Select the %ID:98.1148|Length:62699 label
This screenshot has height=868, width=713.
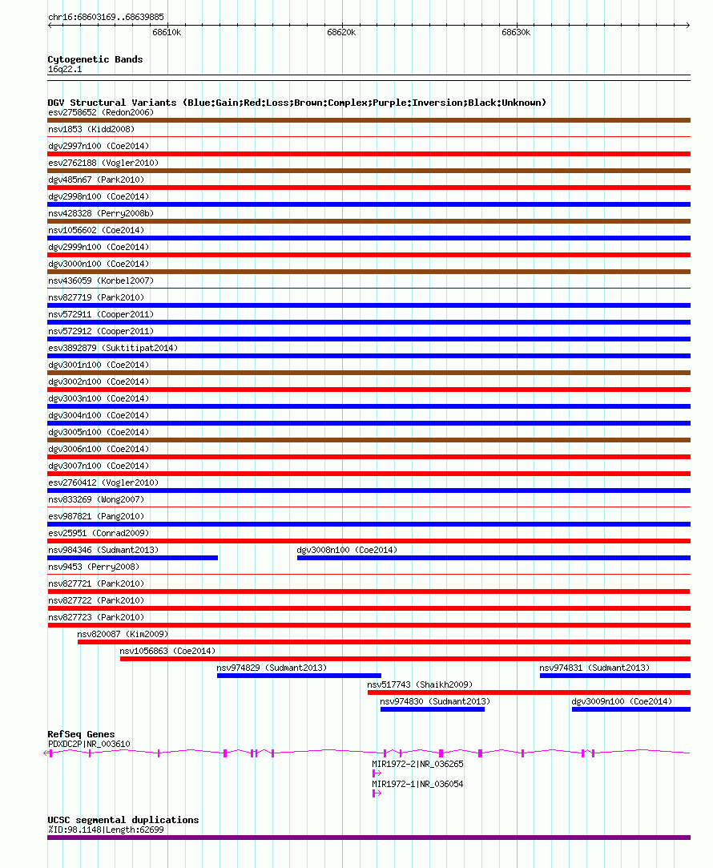(x=106, y=830)
